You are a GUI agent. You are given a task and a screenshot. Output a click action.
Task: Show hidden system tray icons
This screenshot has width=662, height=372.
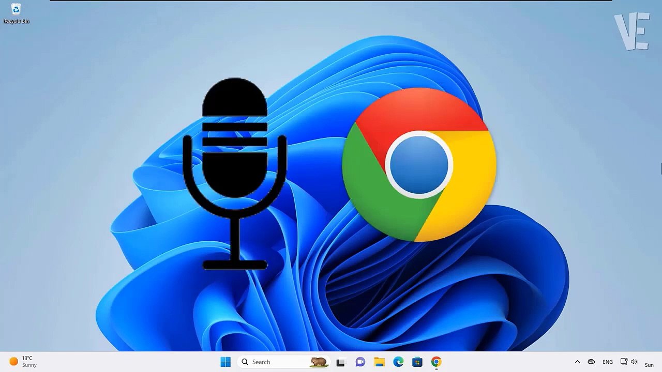pos(577,362)
